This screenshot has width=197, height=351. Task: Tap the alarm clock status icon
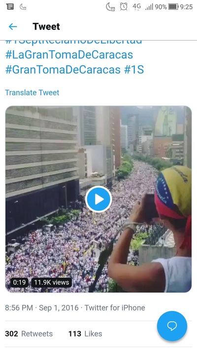tap(124, 6)
